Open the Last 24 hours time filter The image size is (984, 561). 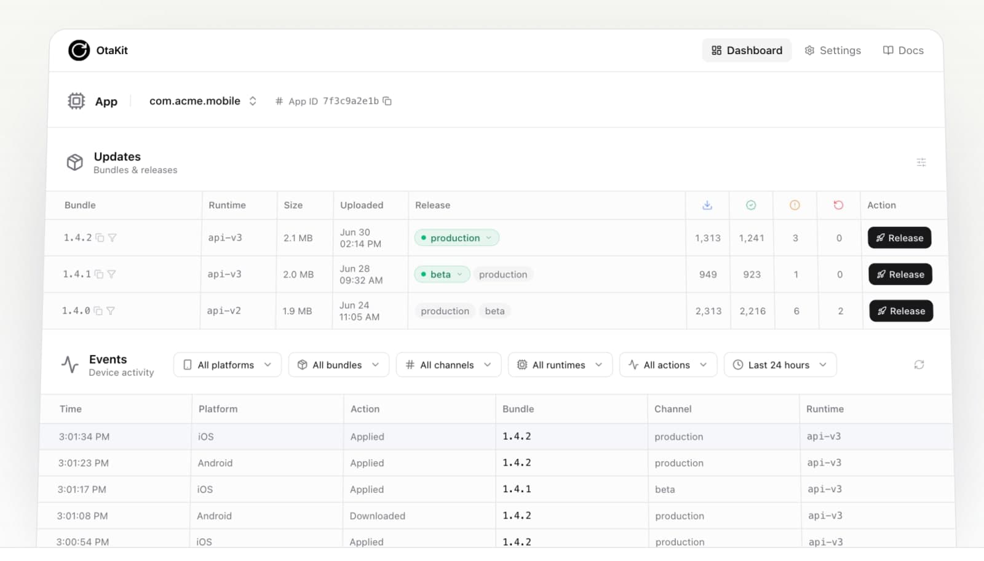[x=780, y=365]
